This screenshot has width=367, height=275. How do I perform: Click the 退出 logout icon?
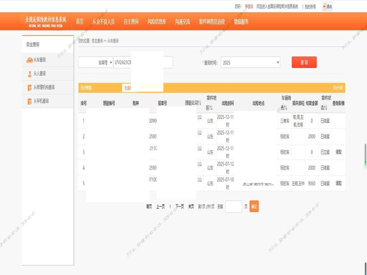pyautogui.click(x=325, y=6)
